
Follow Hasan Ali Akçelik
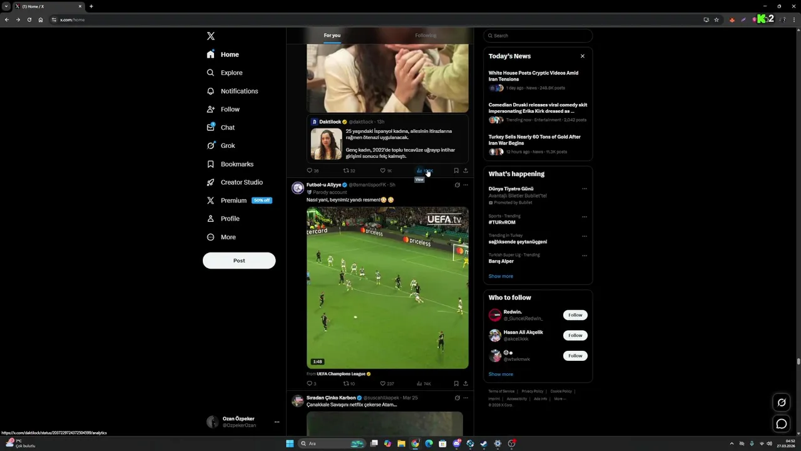click(575, 335)
